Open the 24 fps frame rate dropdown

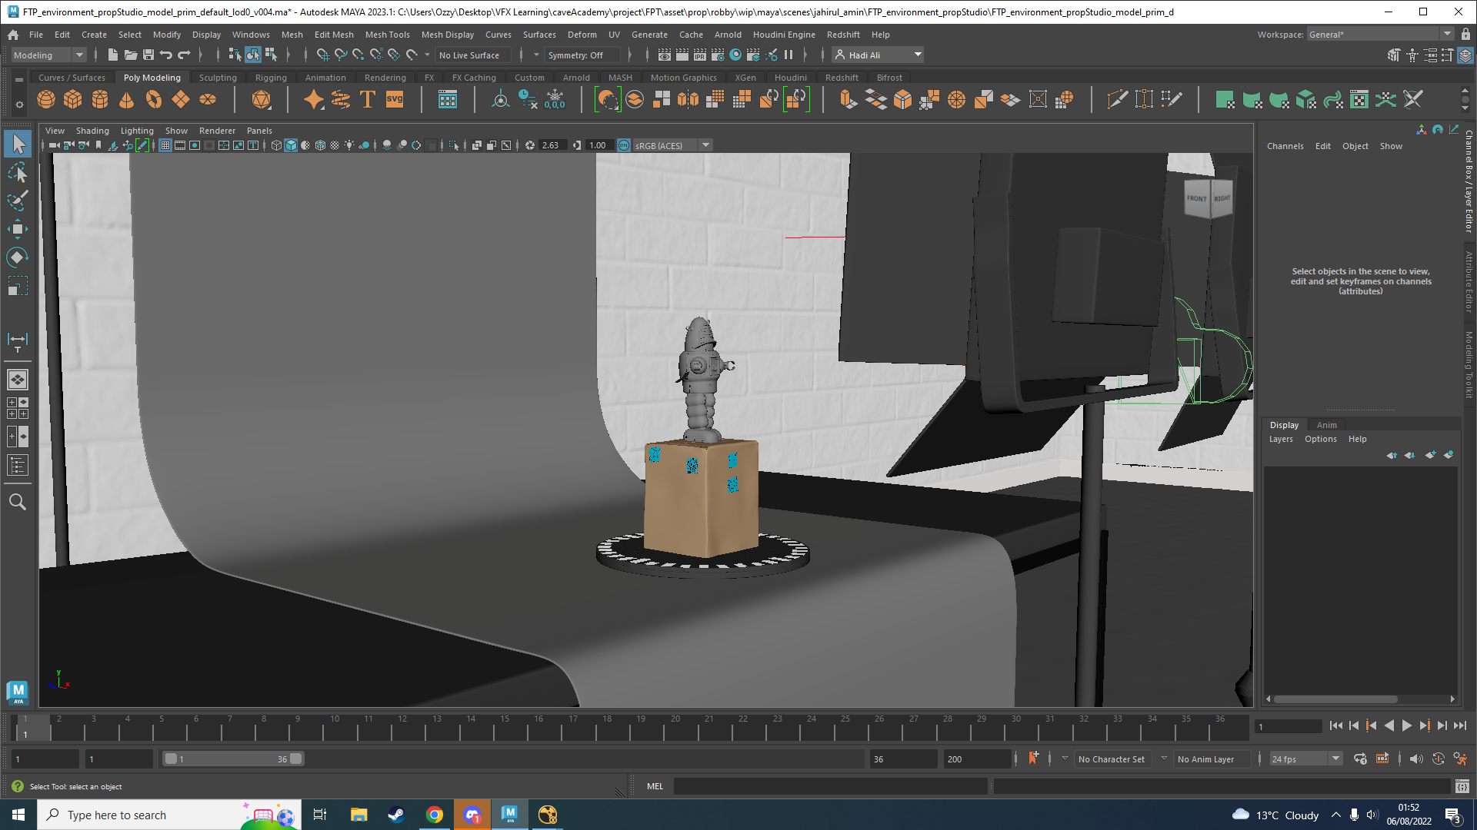tap(1336, 759)
